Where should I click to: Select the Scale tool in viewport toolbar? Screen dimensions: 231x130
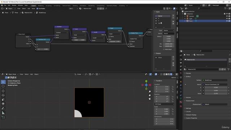coord(3,100)
